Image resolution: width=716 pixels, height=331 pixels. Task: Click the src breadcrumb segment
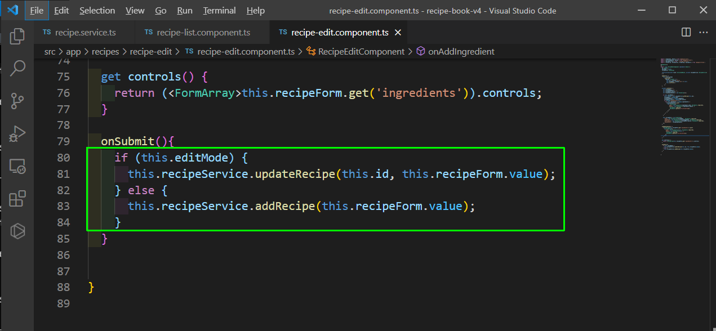pos(50,51)
